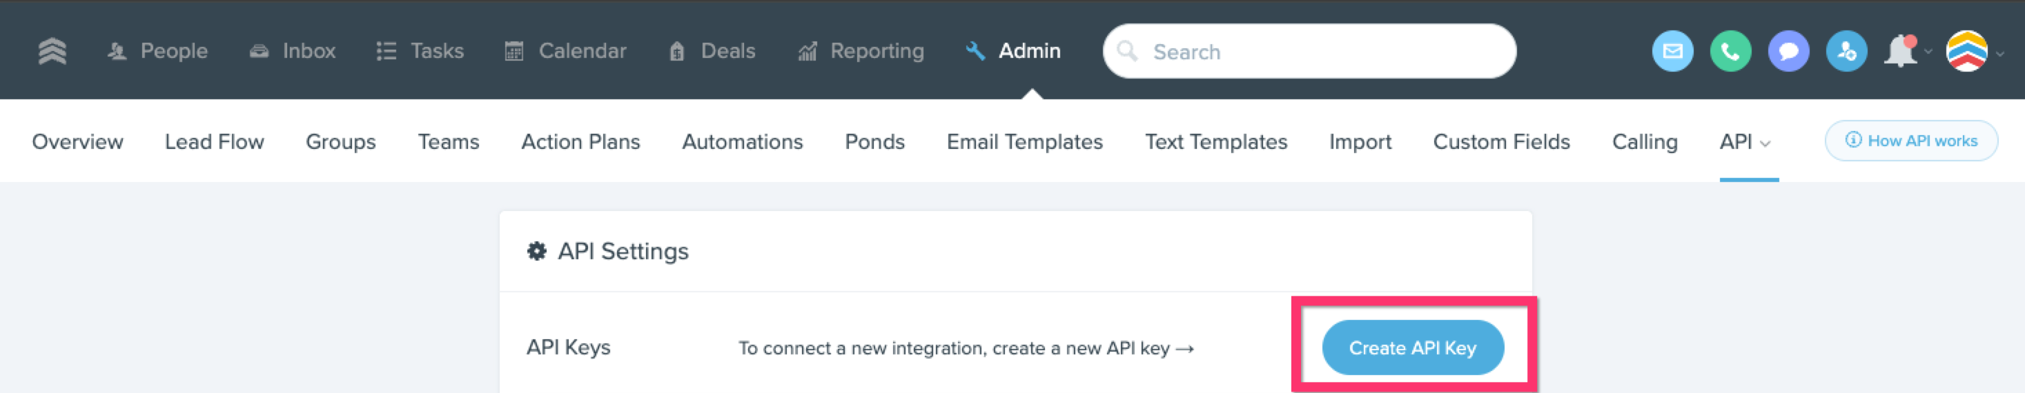Open the Custom Fields tab
The image size is (2025, 393).
(1500, 142)
